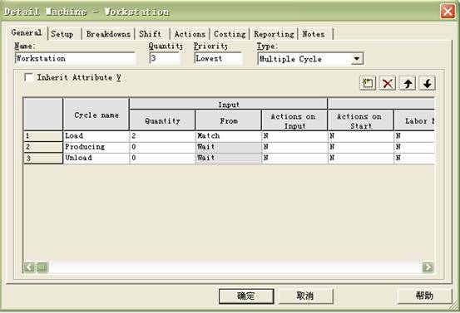Enable the Inherit Attribute V checkbox
This screenshot has height=313, width=460.
click(29, 77)
